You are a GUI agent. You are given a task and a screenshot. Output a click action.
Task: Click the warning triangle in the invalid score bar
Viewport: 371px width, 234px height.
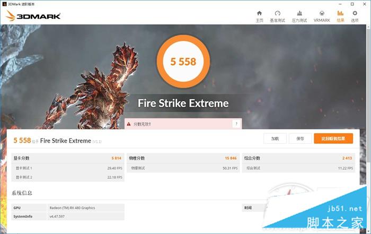(129, 124)
